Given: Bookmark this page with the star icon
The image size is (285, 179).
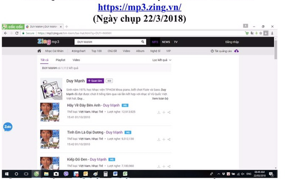Looking at the screenshot, I should [x=261, y=33].
